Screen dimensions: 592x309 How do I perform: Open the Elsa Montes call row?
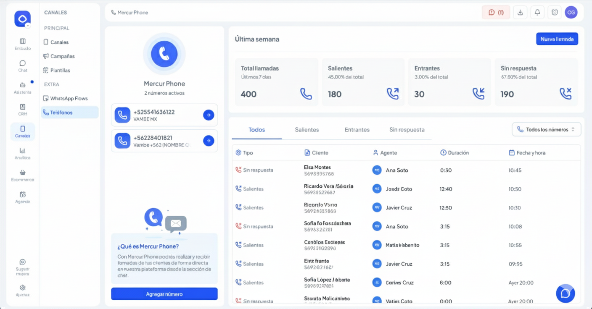318,170
